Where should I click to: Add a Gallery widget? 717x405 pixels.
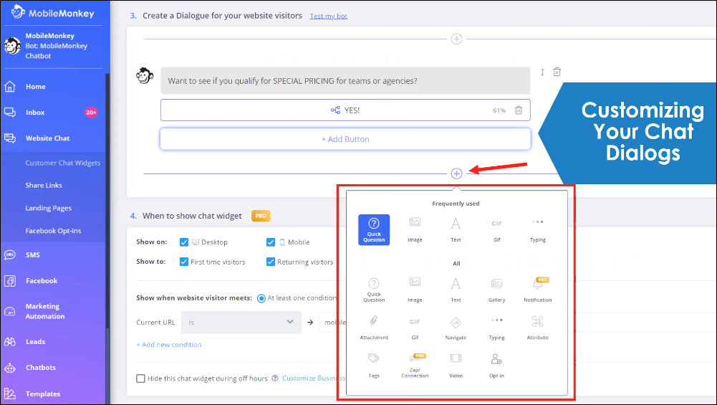pos(496,290)
